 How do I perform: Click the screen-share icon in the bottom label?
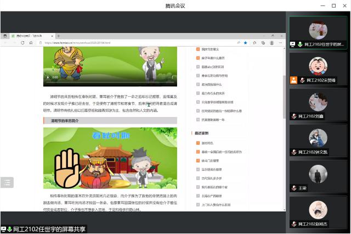[3, 229]
